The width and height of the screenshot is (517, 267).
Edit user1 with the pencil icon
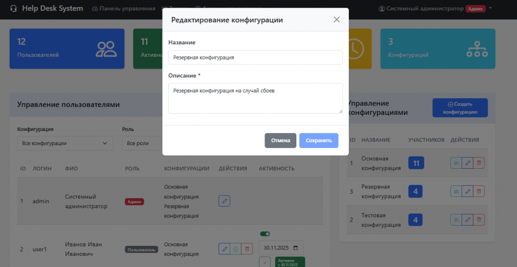coord(224,249)
